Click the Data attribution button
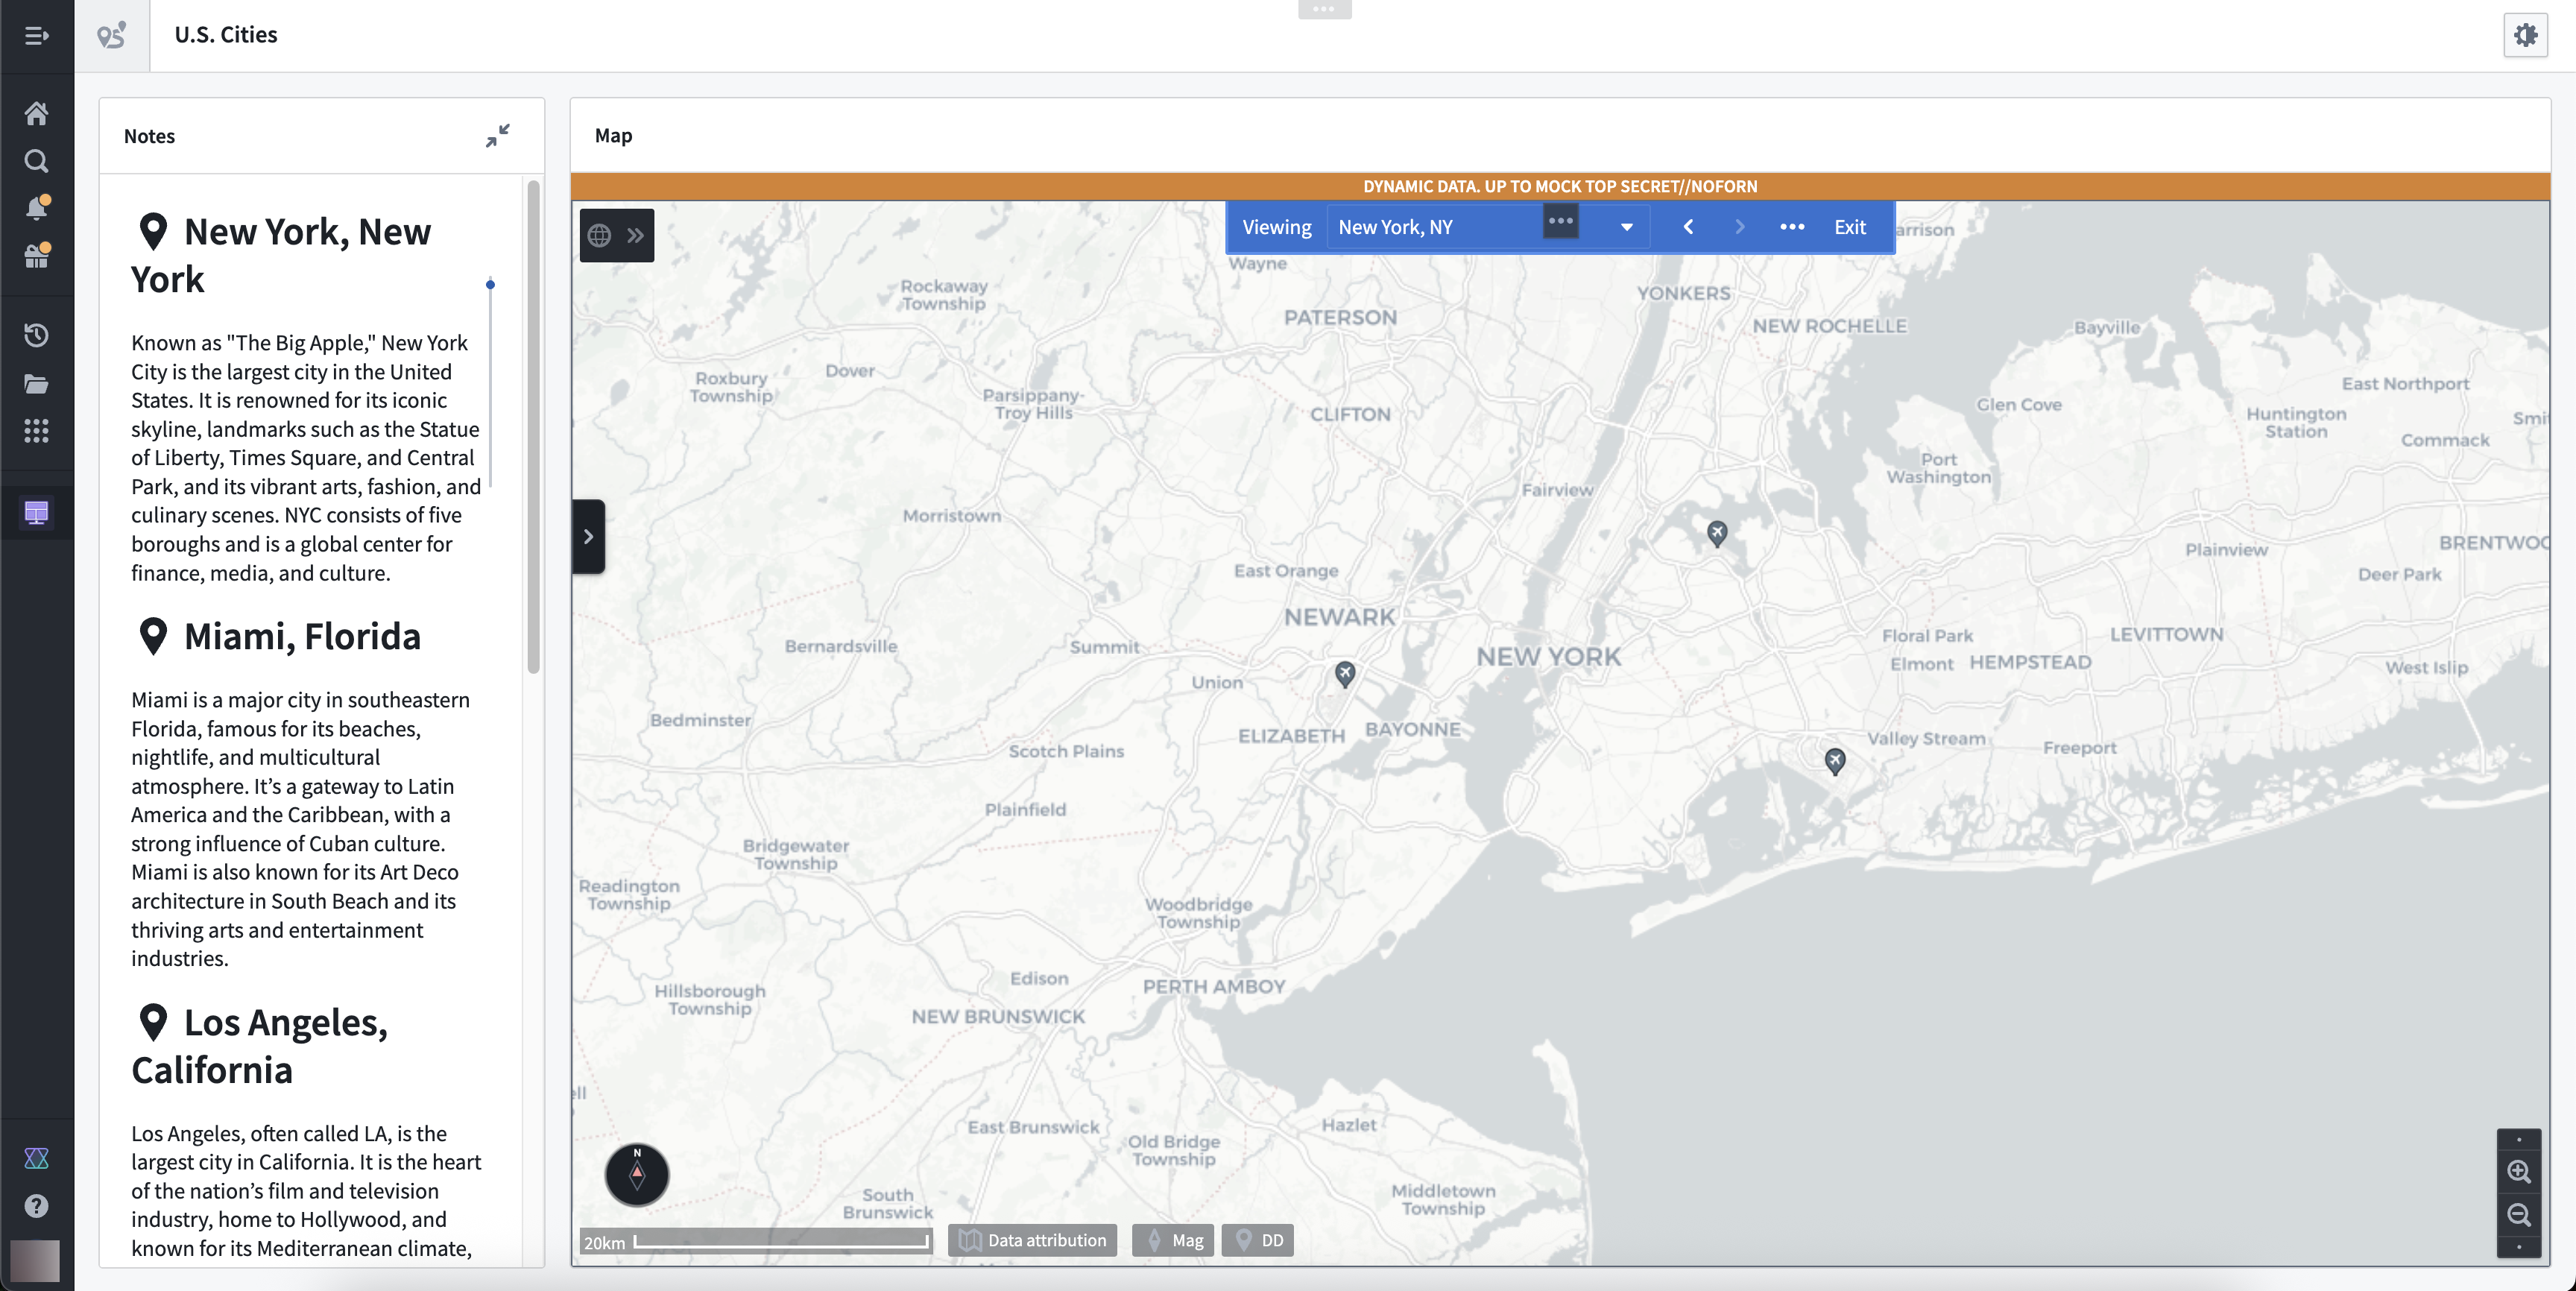 [x=1031, y=1240]
